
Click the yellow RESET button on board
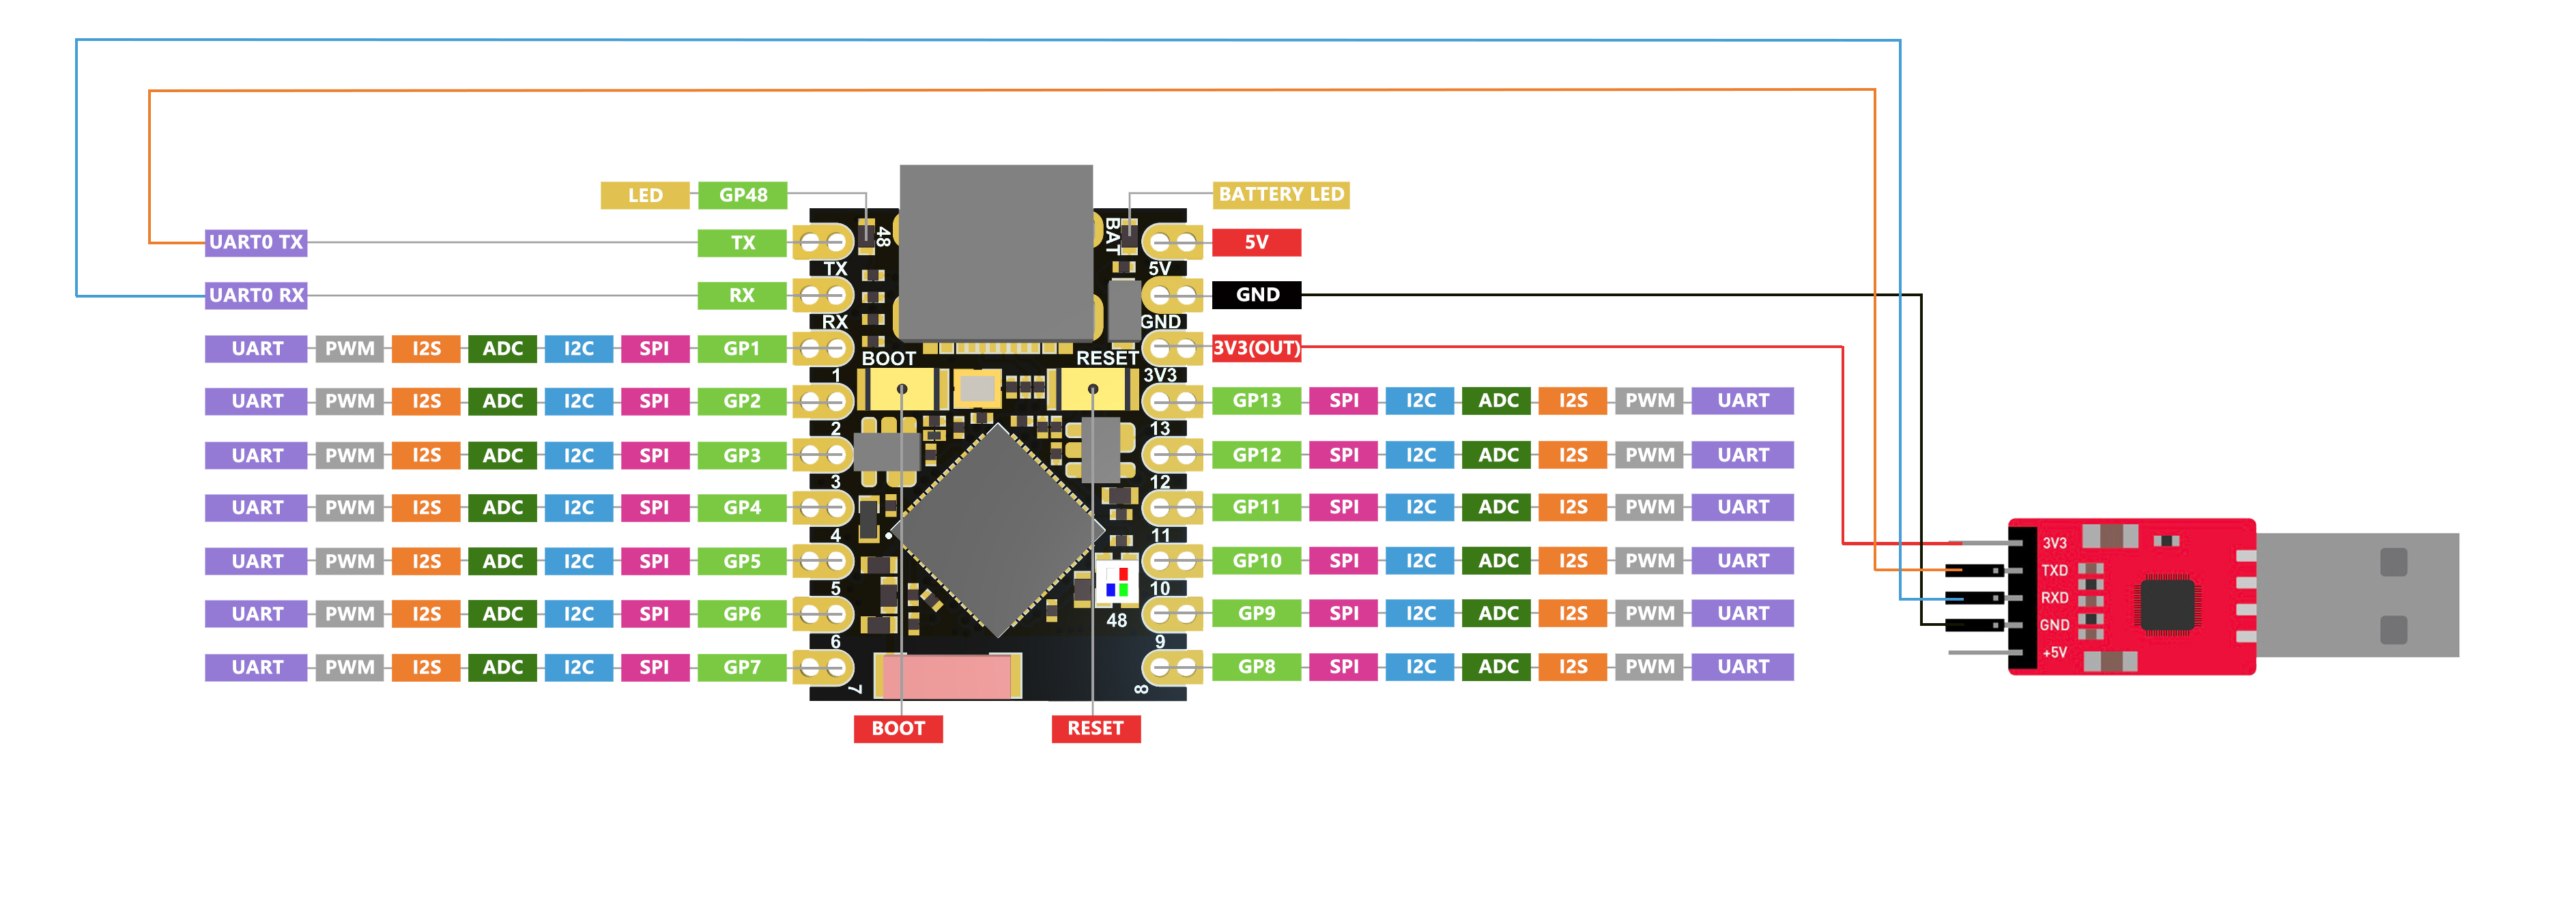(1093, 388)
